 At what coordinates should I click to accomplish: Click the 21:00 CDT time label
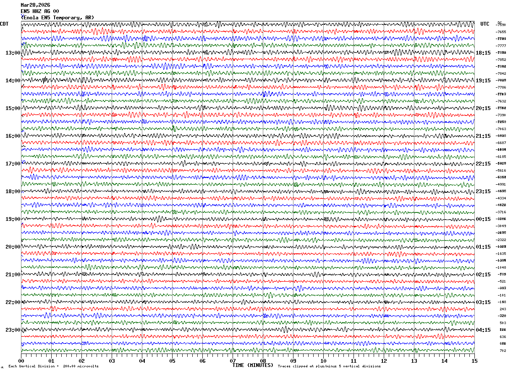point(13,275)
